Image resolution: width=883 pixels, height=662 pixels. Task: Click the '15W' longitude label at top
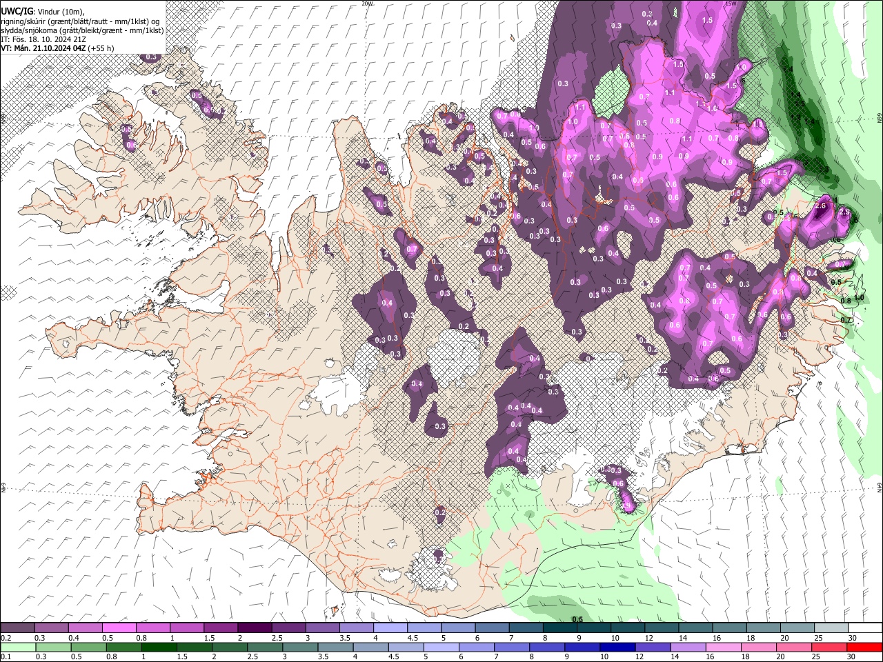pyautogui.click(x=731, y=3)
